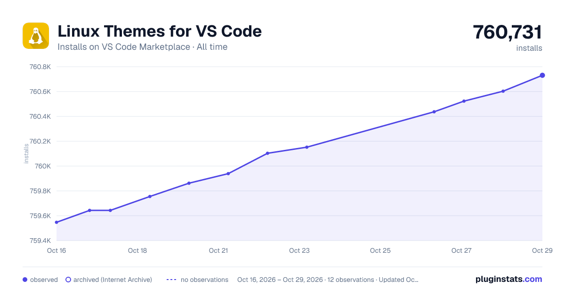Select the data point near Oct 27
This screenshot has width=565, height=296.
click(464, 101)
